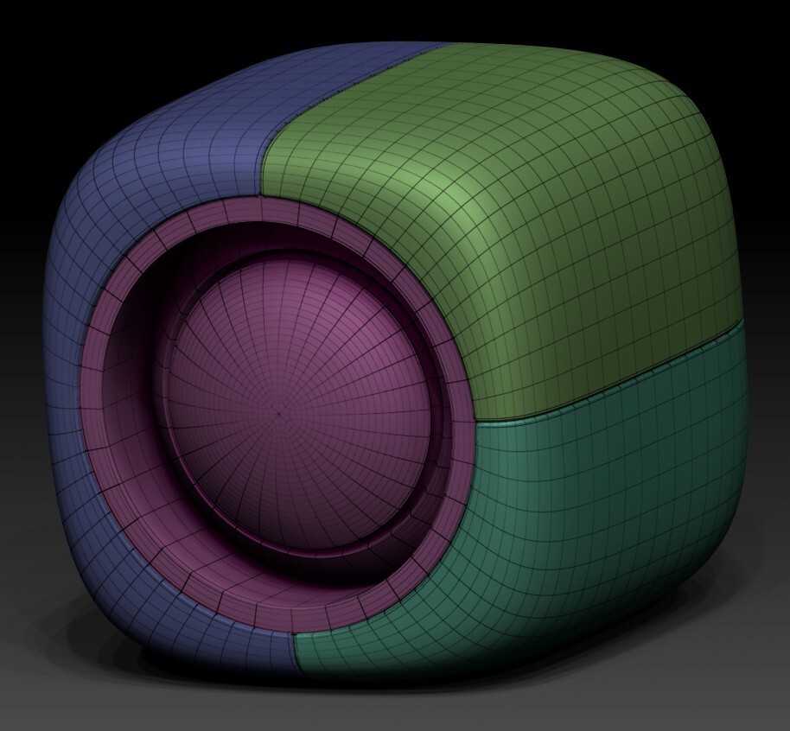Click the center pole vertex of the dome

[278, 414]
